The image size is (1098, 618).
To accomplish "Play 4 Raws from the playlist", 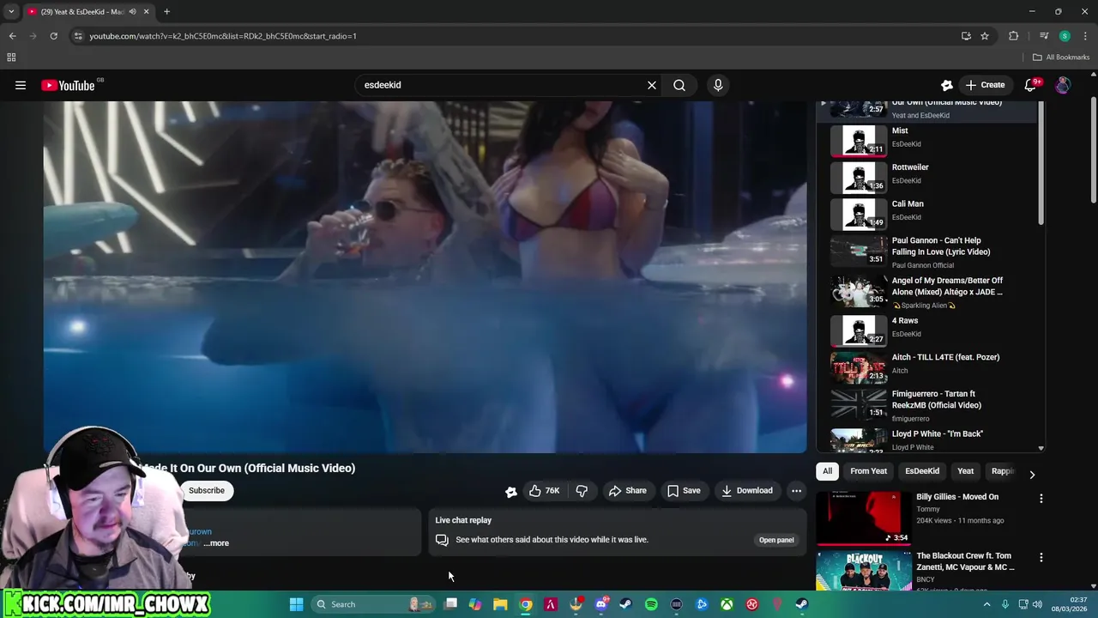I will click(926, 330).
